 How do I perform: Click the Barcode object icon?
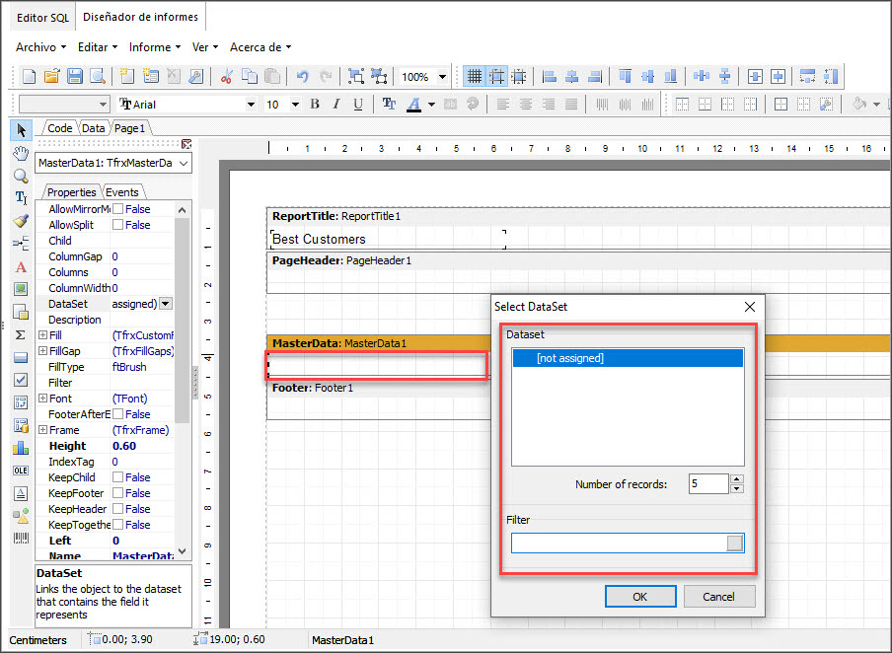tap(21, 538)
